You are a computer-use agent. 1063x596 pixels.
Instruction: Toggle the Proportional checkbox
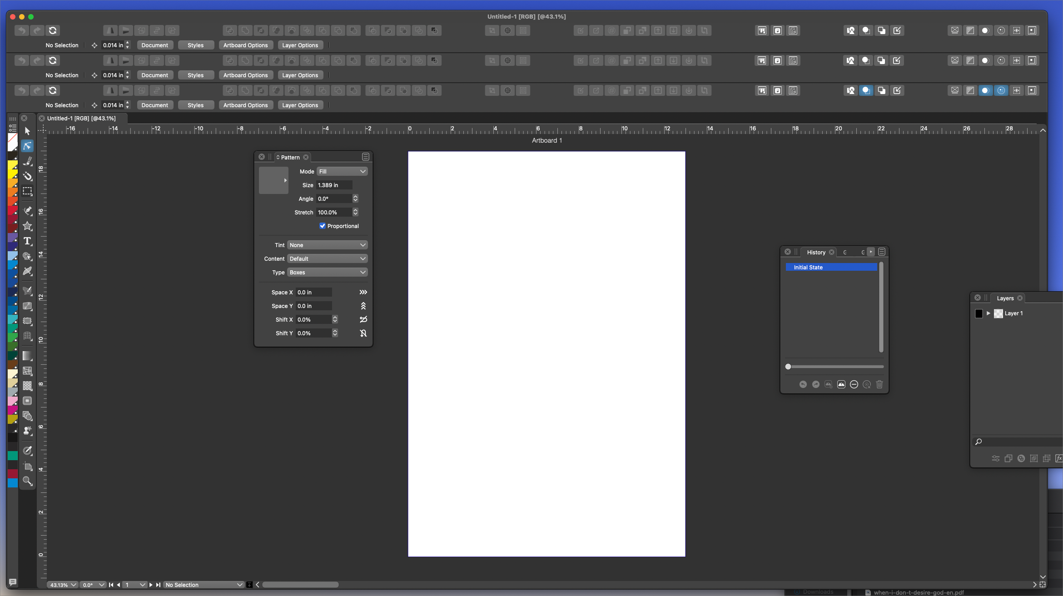click(322, 226)
